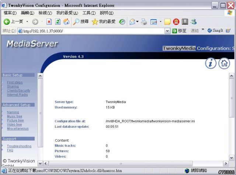
Task: Stop page loading with the red X icon
Action: (x=49, y=22)
